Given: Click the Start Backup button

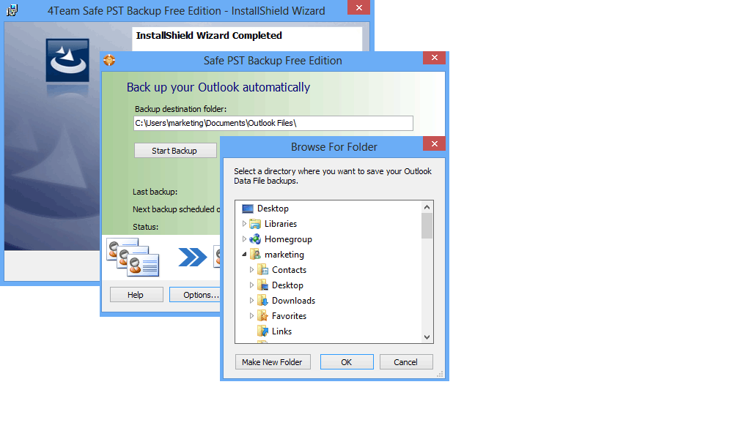Looking at the screenshot, I should (175, 151).
